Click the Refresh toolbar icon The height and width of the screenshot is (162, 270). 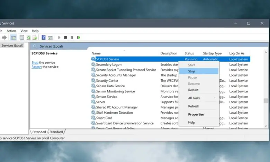pos(28,38)
